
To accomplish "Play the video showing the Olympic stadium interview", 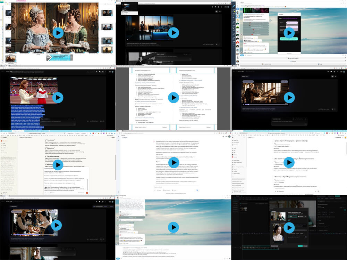I will point(58,98).
